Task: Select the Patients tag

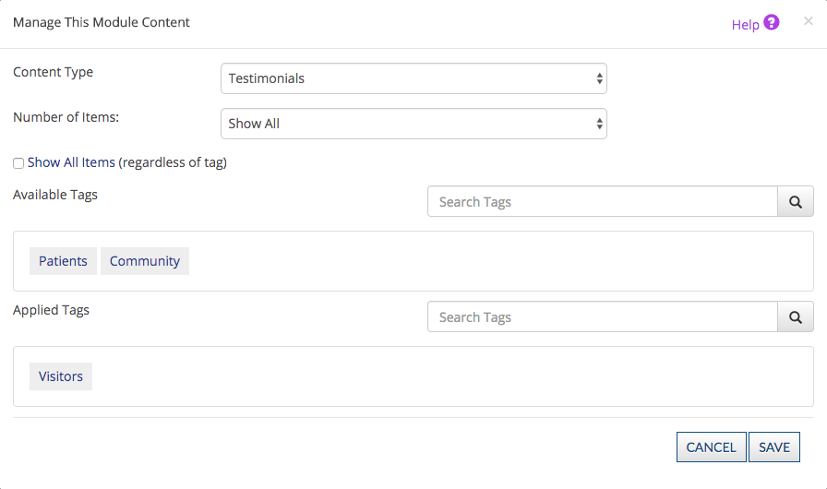Action: 63,261
